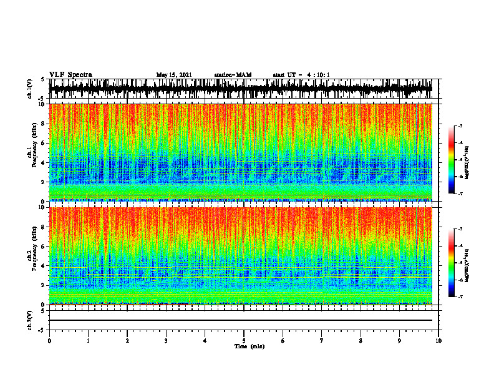Click the "ch.1(V)" axis label

click(x=30, y=89)
